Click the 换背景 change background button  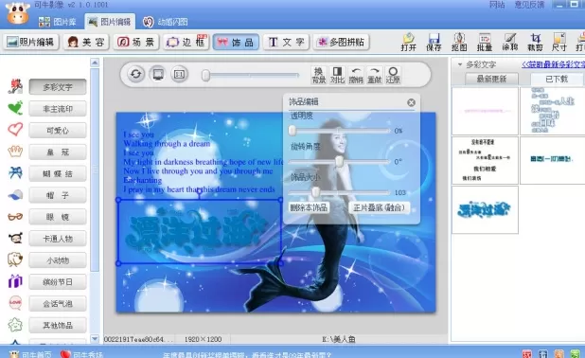pos(319,75)
